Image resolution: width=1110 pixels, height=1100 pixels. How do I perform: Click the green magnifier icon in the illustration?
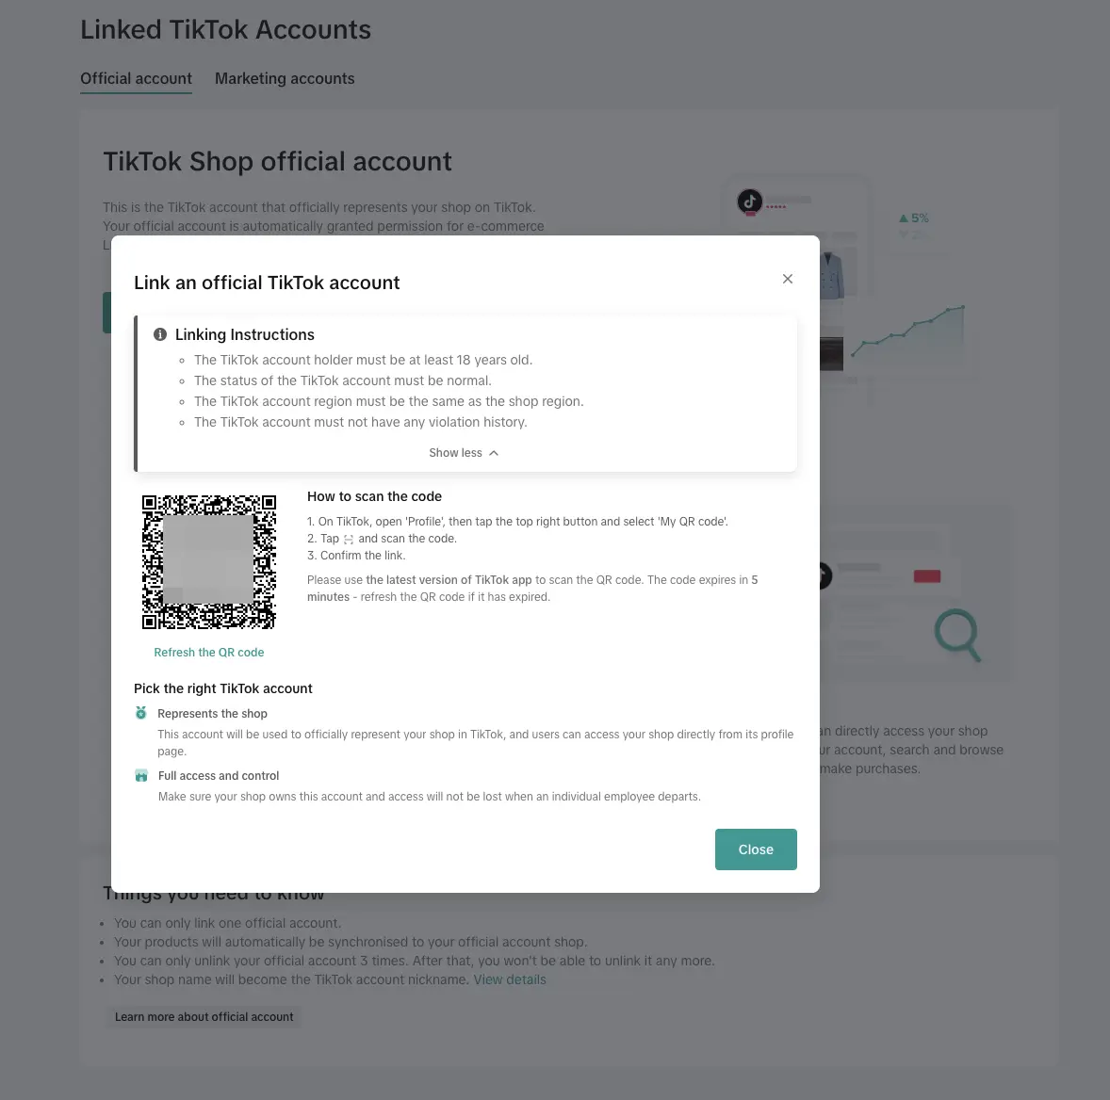pos(957,637)
